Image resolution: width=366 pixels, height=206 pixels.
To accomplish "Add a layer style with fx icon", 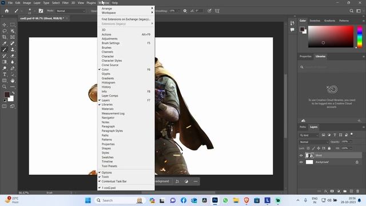I will [325, 191].
